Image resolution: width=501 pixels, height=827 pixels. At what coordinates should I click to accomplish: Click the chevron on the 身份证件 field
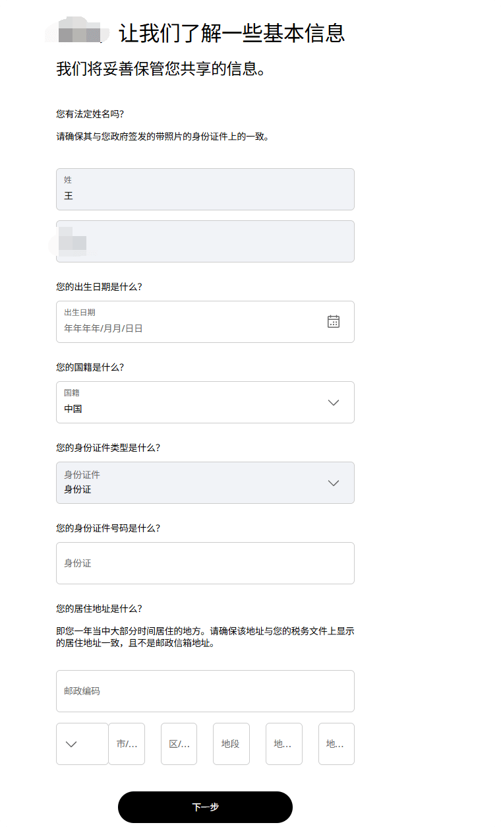tap(334, 482)
